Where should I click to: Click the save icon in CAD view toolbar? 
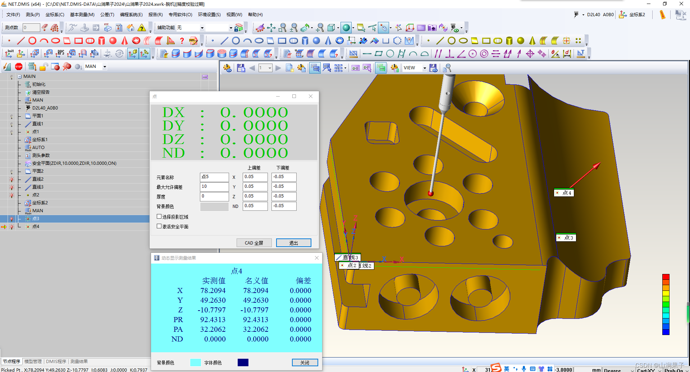pos(241,68)
